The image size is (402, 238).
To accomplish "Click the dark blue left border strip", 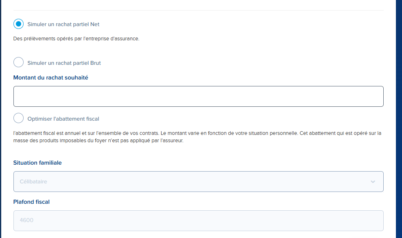I will (x=0, y=119).
